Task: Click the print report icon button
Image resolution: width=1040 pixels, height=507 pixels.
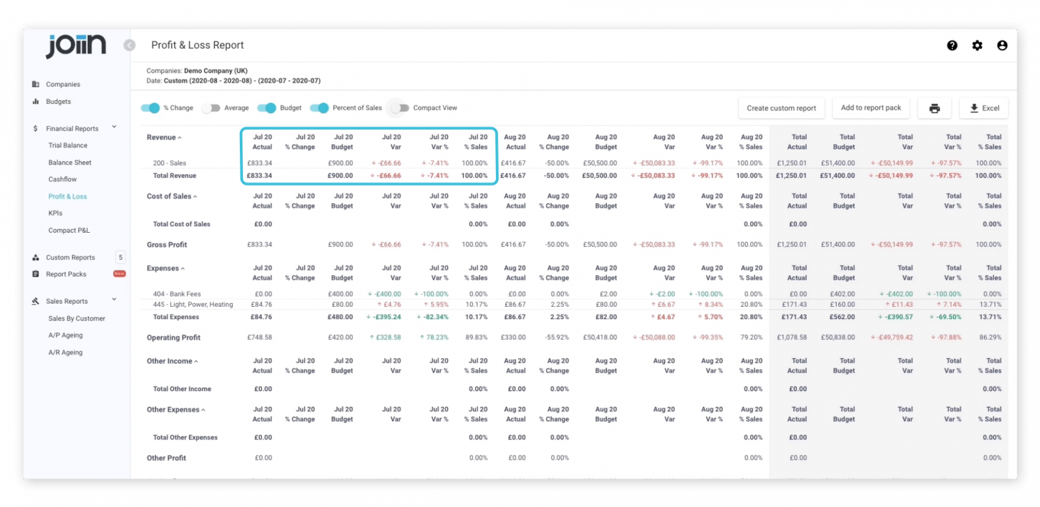Action: pos(934,109)
